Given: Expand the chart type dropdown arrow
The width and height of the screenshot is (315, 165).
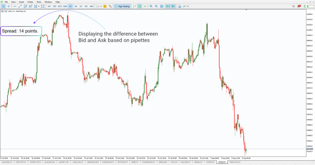Looking at the screenshot, I should (101, 6).
